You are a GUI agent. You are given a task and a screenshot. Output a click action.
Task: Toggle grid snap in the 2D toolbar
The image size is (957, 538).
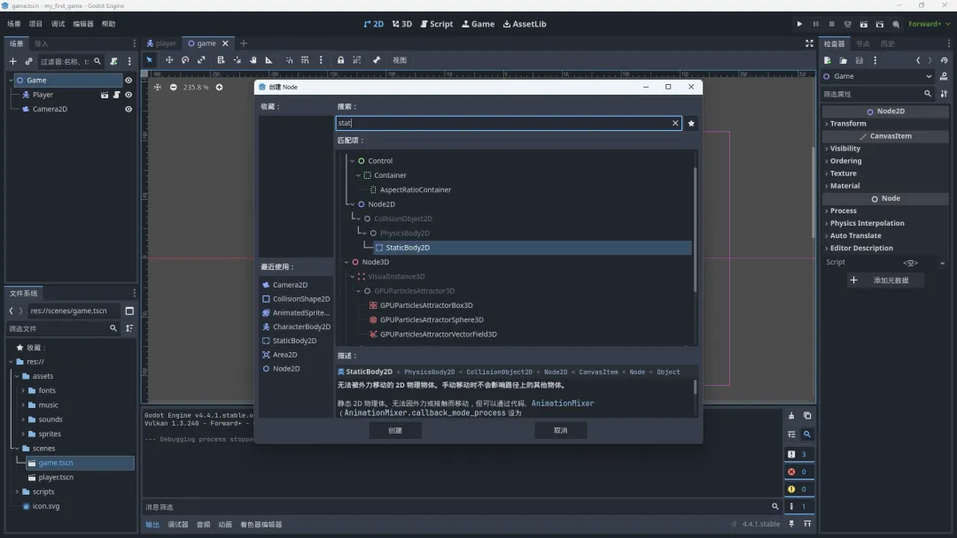tap(305, 60)
